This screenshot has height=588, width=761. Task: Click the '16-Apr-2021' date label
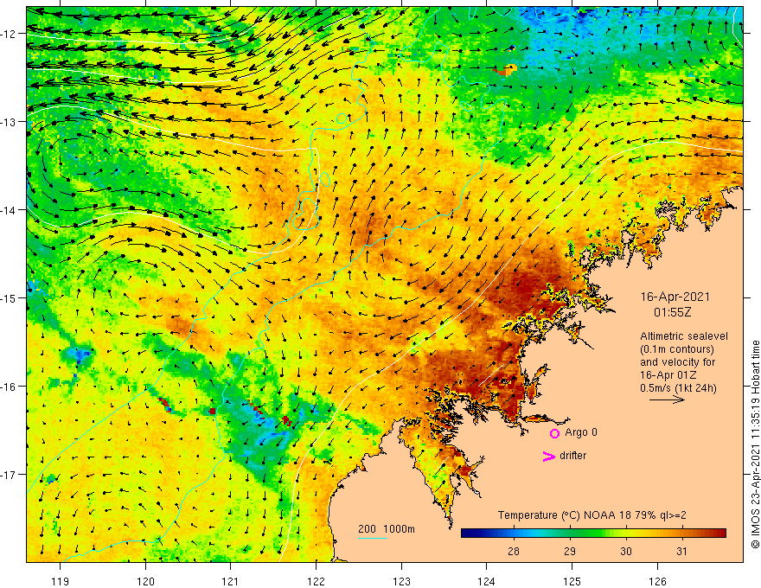pyautogui.click(x=675, y=297)
